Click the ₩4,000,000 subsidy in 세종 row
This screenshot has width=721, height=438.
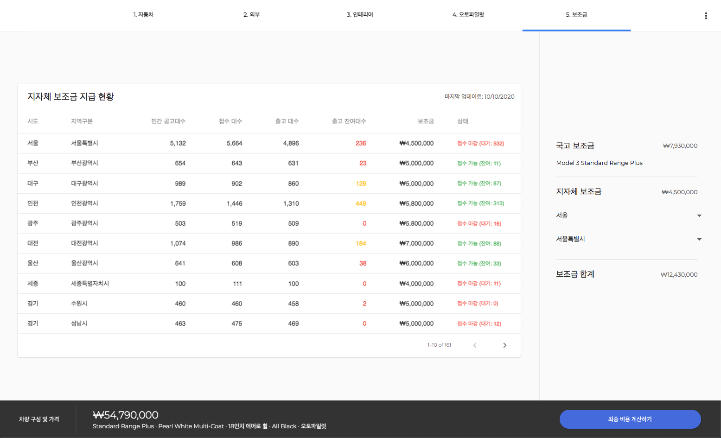click(x=416, y=284)
